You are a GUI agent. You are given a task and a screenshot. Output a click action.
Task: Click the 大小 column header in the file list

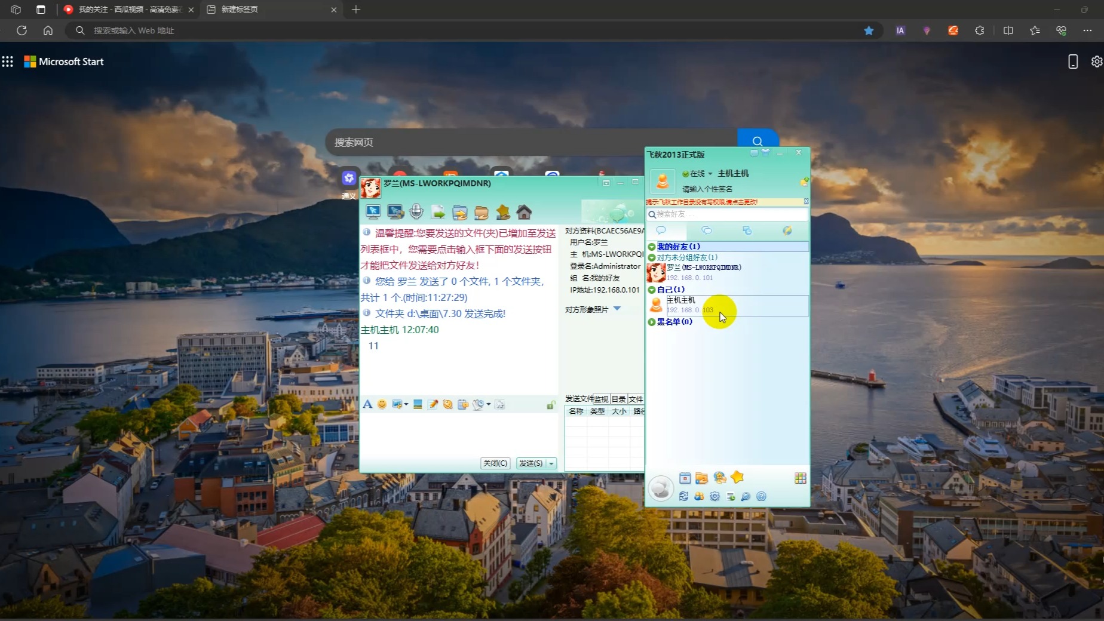(x=619, y=411)
